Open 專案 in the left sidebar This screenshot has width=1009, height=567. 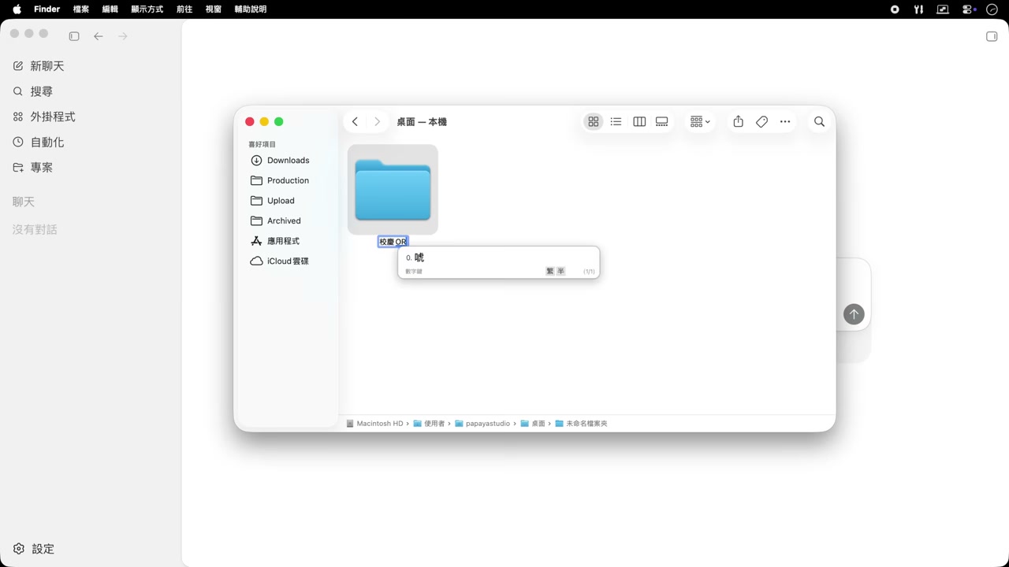tap(33, 168)
